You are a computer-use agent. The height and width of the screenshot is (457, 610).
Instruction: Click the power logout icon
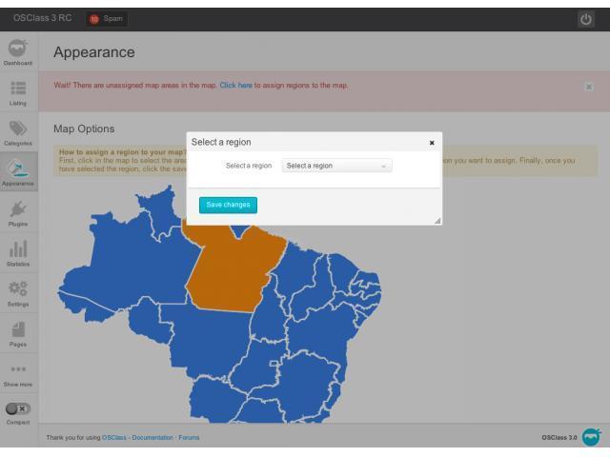pos(586,19)
